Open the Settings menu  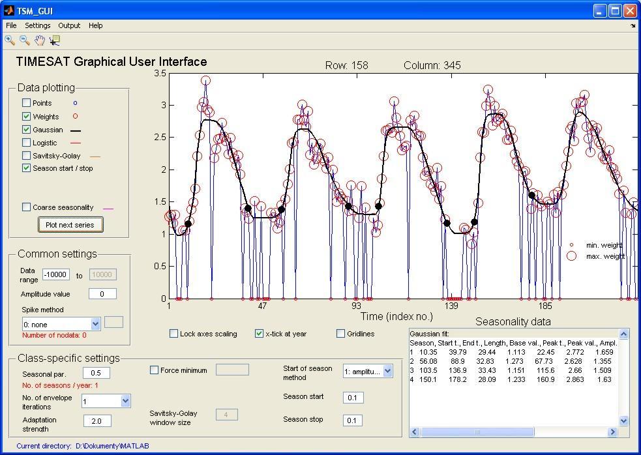click(38, 25)
